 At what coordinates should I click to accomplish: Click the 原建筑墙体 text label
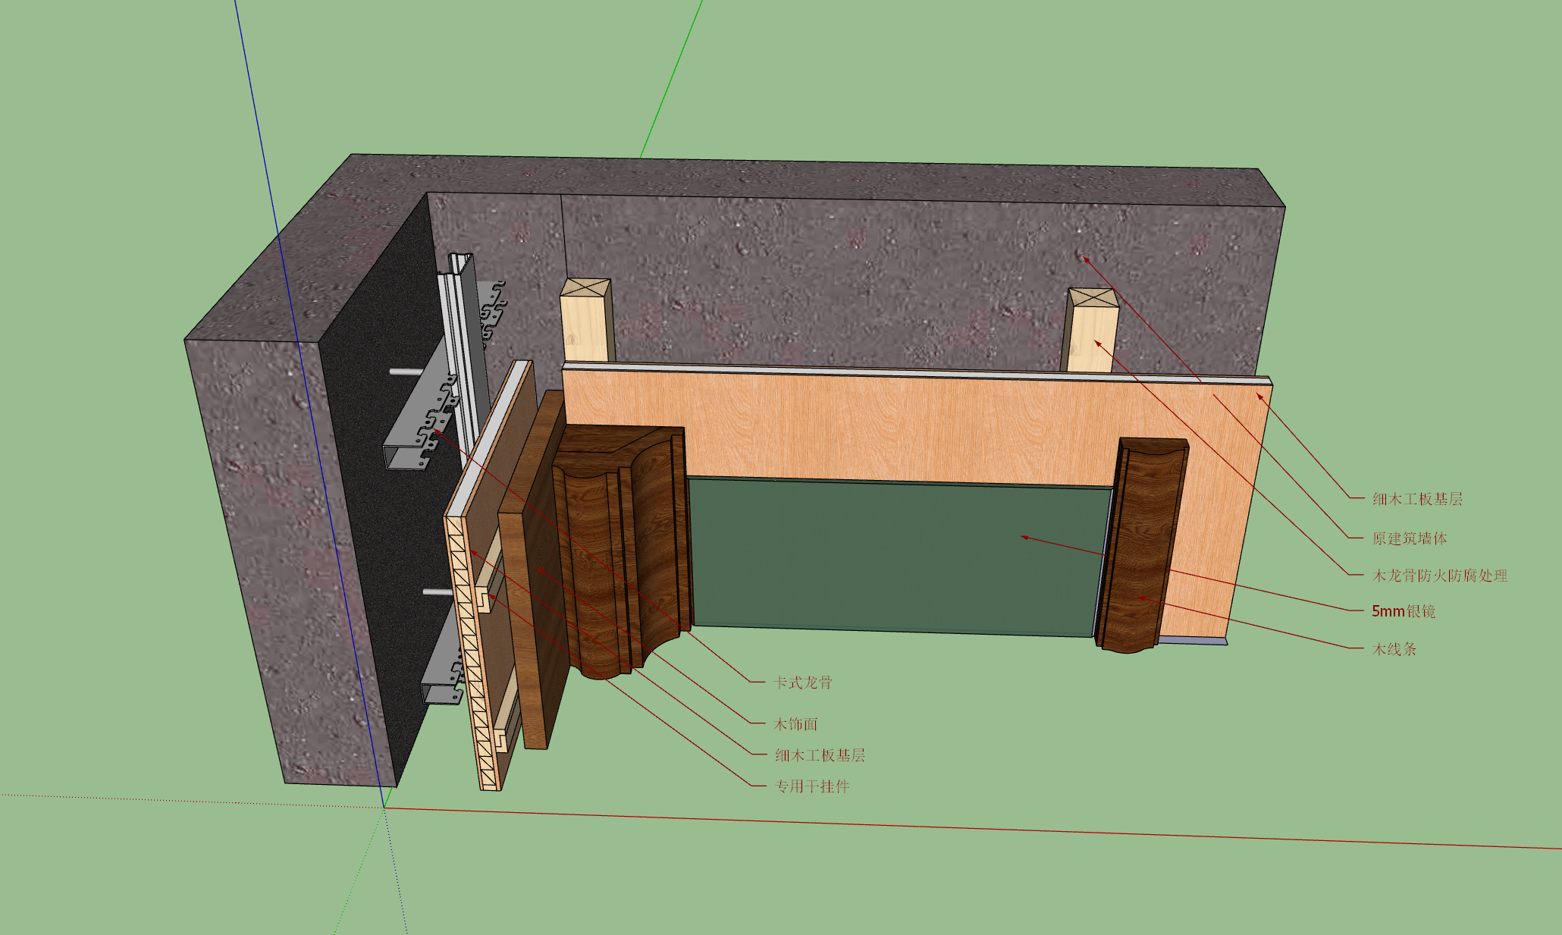[1410, 538]
